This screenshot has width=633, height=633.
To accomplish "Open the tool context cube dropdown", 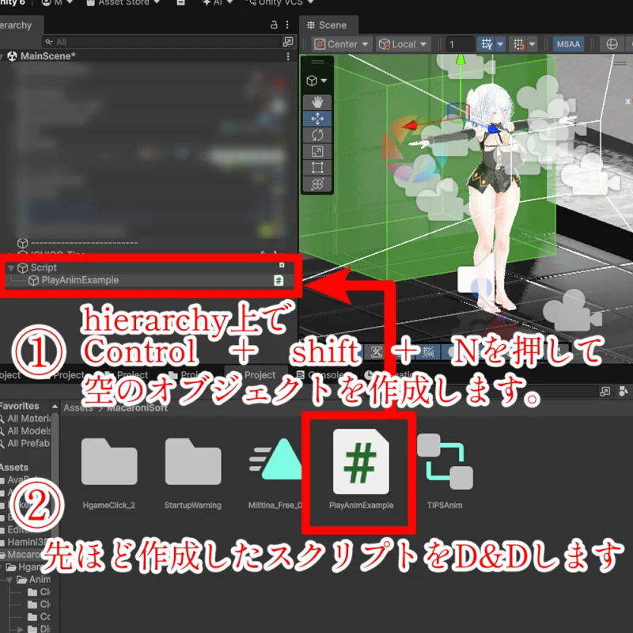I will click(x=317, y=81).
